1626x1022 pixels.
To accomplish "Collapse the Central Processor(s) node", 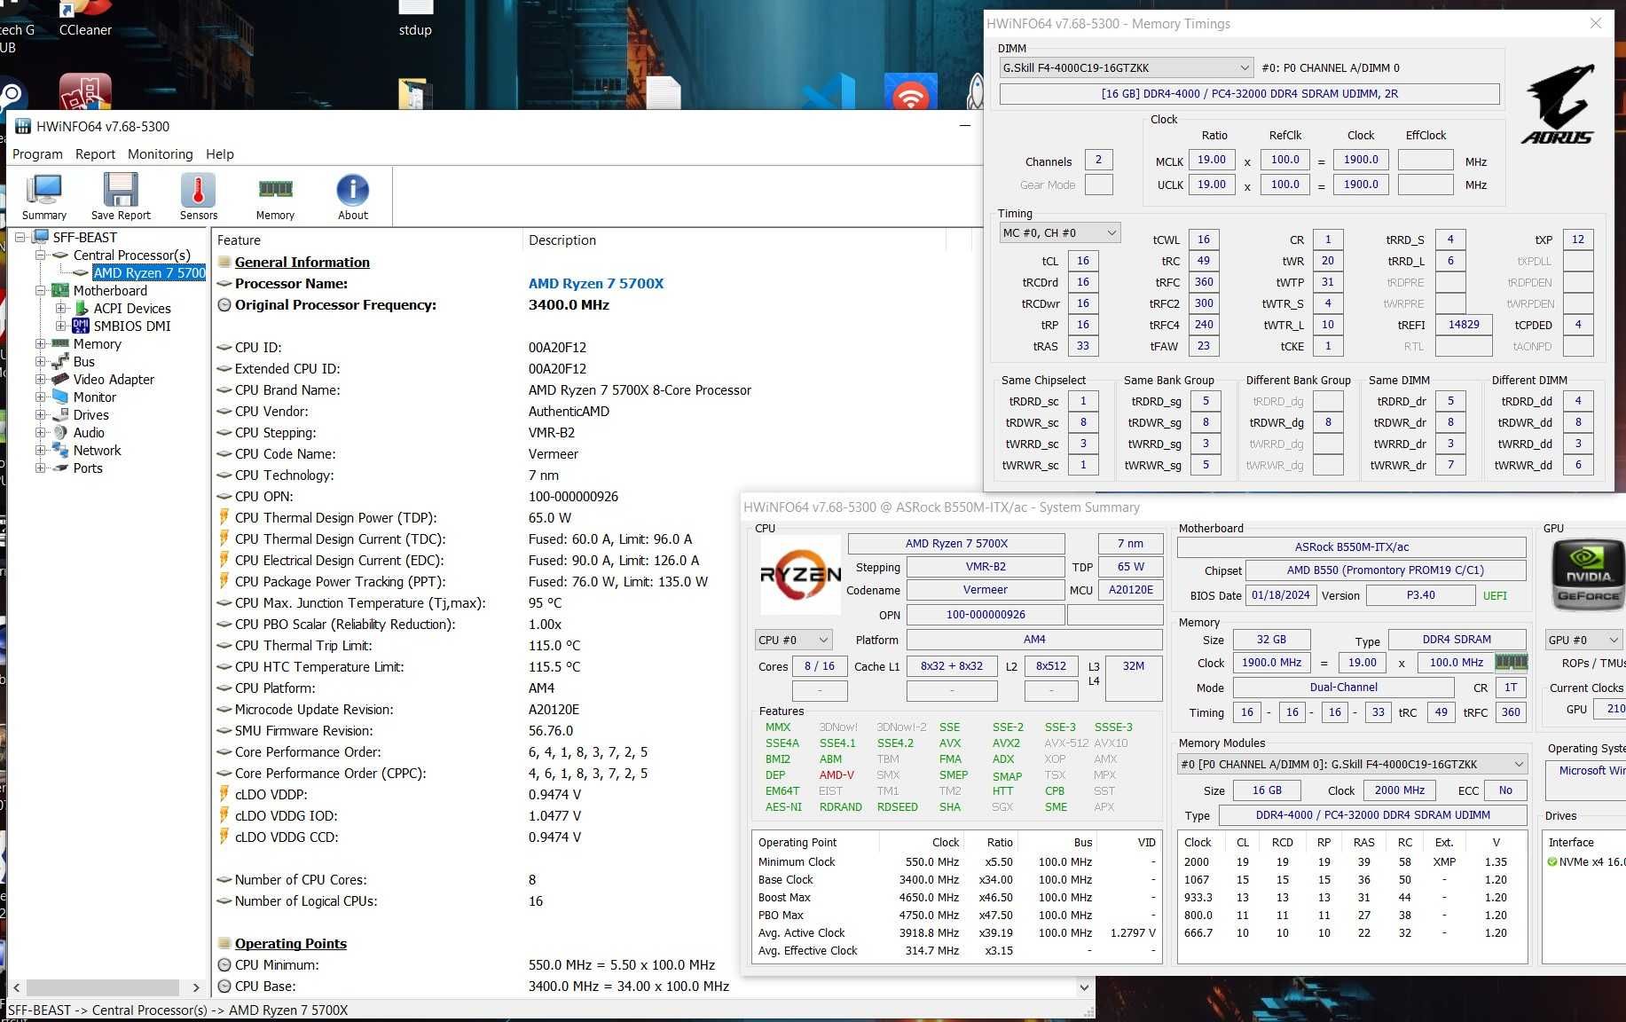I will click(x=41, y=255).
